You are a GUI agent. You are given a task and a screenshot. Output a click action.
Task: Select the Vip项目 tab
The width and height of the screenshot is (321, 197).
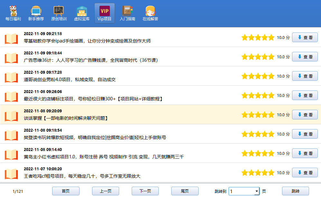105,13
